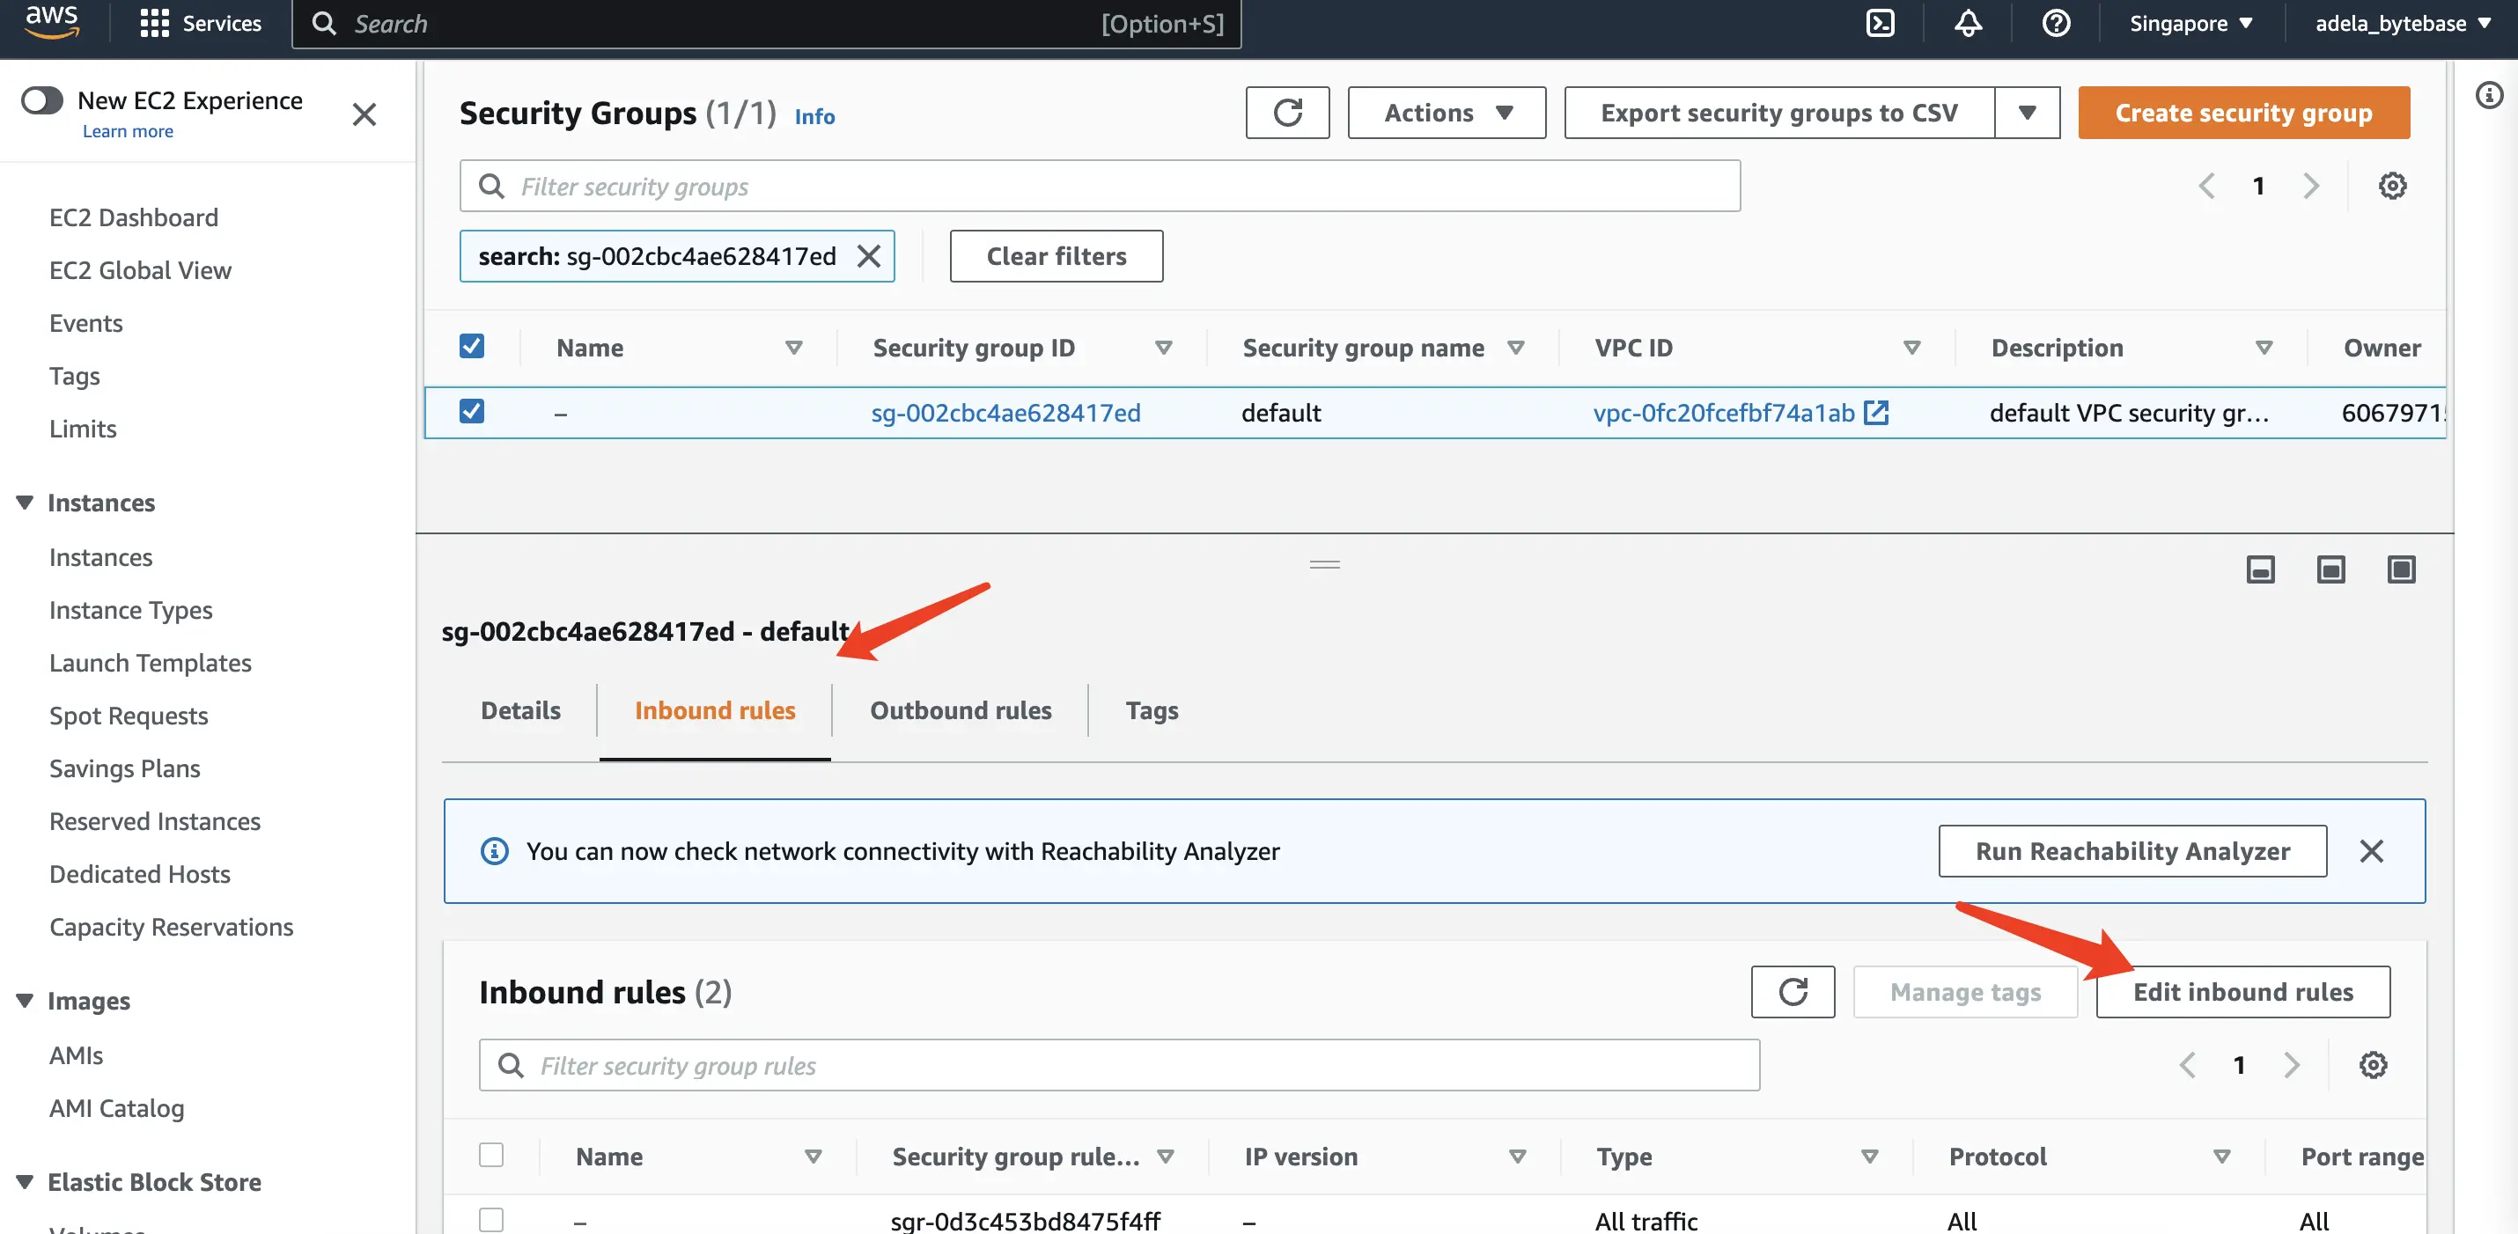2518x1234 pixels.
Task: Go to next page of inbound rules
Action: point(2291,1065)
